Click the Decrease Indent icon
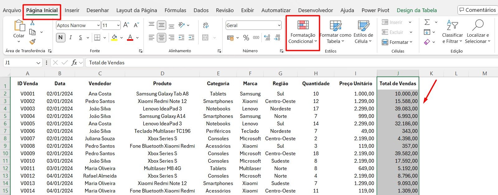This screenshot has width=498, height=195. point(181,38)
